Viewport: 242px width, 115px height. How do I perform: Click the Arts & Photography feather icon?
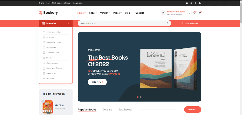pyautogui.click(x=44, y=42)
